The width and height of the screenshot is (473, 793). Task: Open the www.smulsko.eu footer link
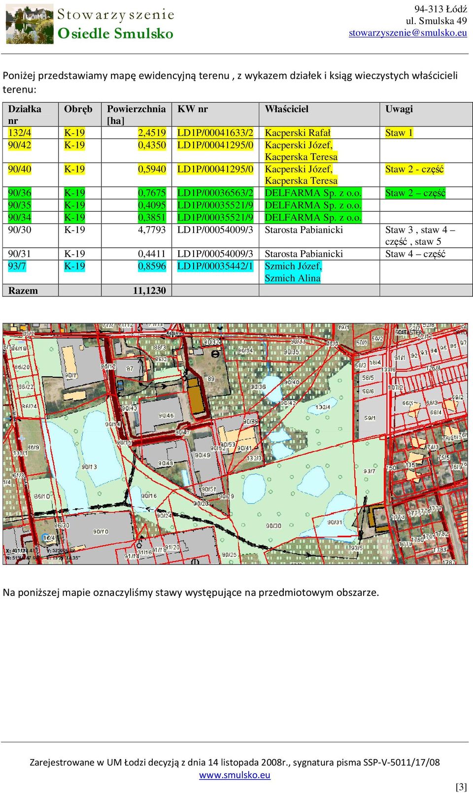click(x=235, y=775)
